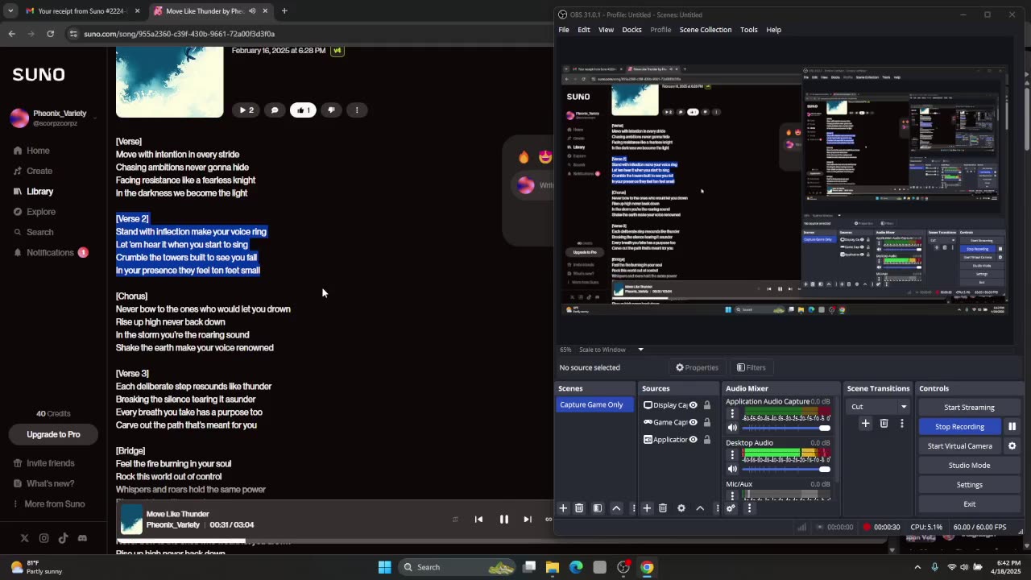Open the song comments bubble icon
1031x580 pixels.
pyautogui.click(x=275, y=110)
